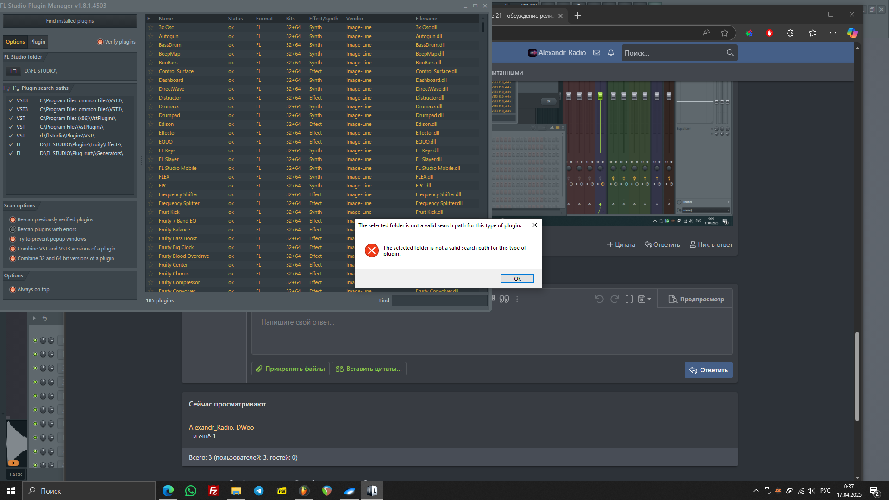Viewport: 889px width, 500px height.
Task: Sort plugin list by Vendor column
Action: pyautogui.click(x=355, y=19)
